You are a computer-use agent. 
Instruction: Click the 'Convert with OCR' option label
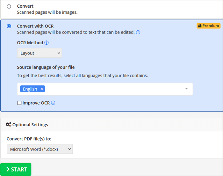click(35, 26)
